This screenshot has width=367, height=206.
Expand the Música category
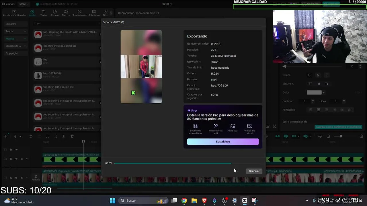(16, 39)
